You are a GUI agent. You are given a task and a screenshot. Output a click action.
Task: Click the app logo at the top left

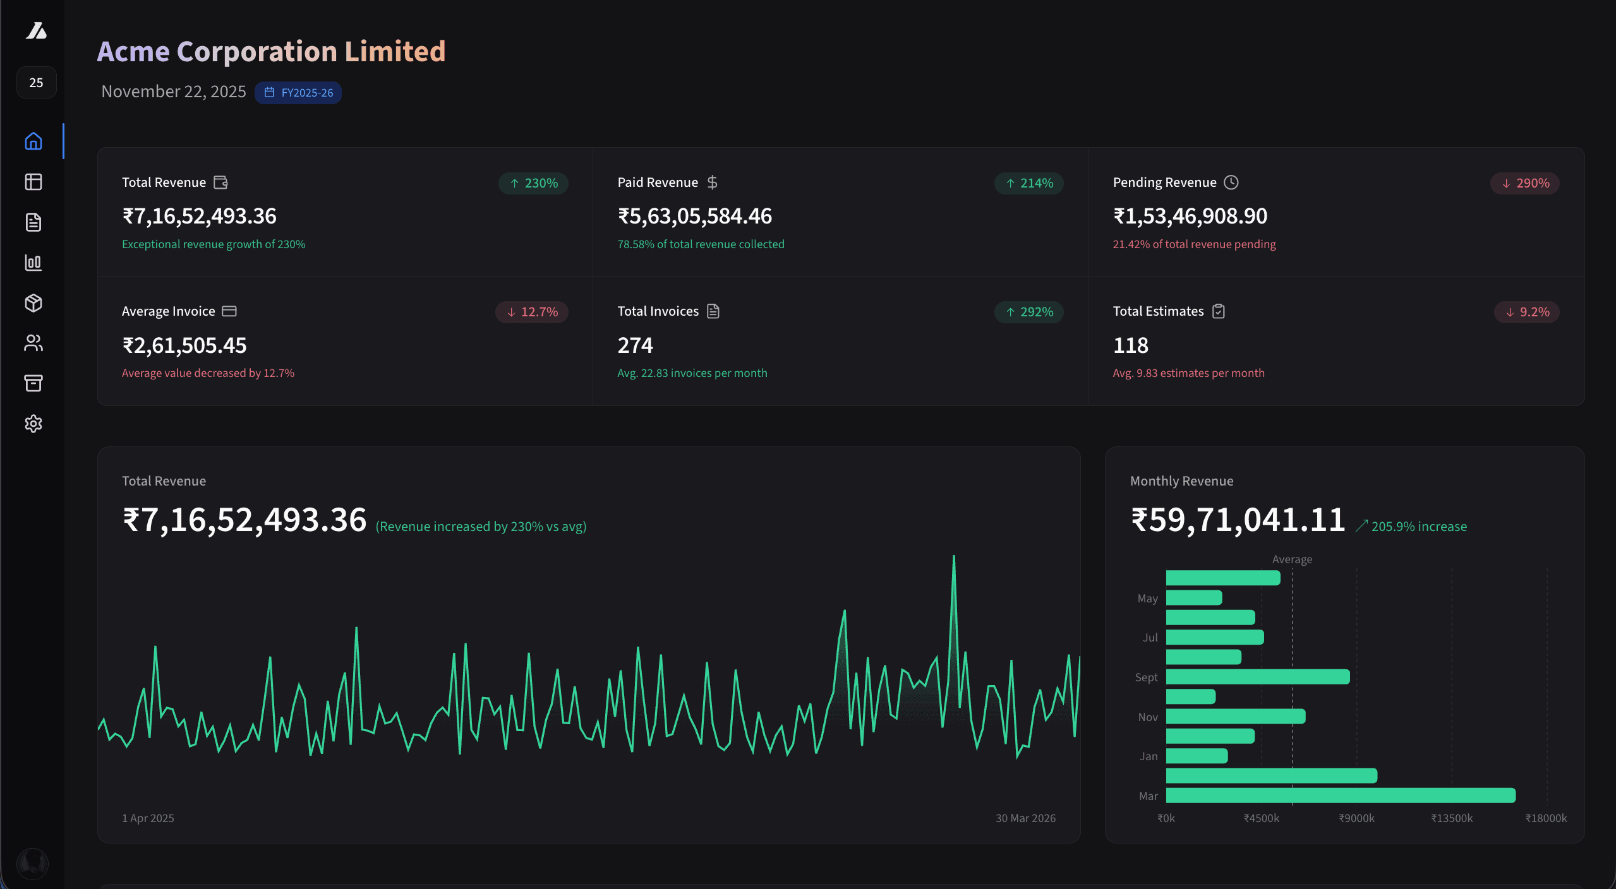[36, 32]
